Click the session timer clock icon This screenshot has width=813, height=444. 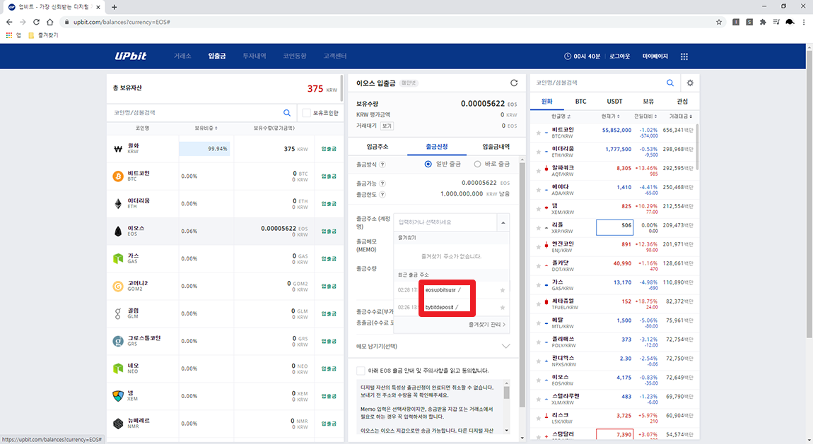click(568, 56)
